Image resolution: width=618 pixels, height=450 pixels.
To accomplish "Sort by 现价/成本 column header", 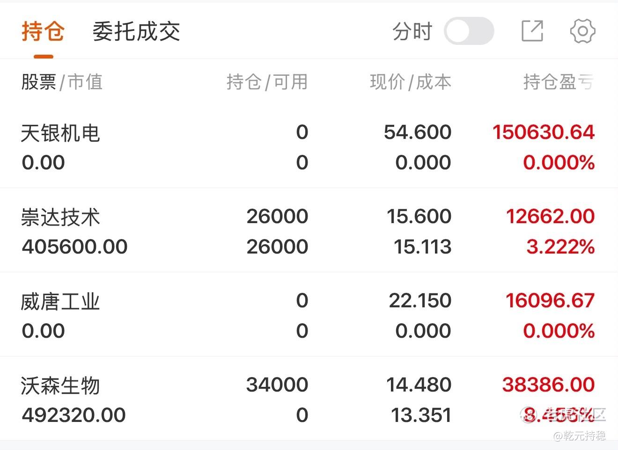I will [411, 82].
